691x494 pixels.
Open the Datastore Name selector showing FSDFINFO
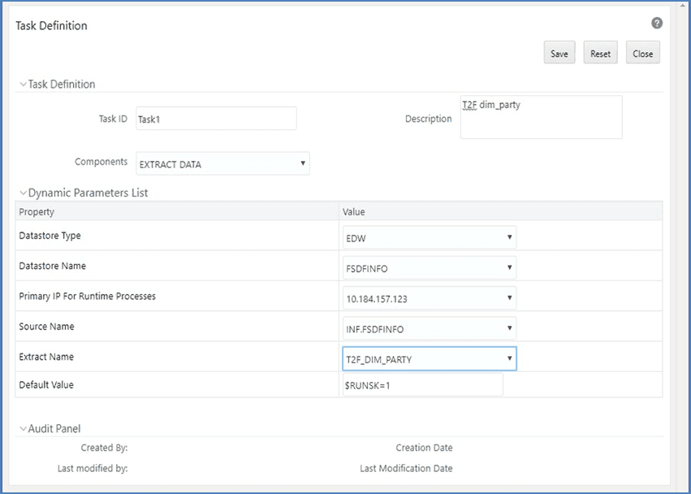[x=430, y=266]
